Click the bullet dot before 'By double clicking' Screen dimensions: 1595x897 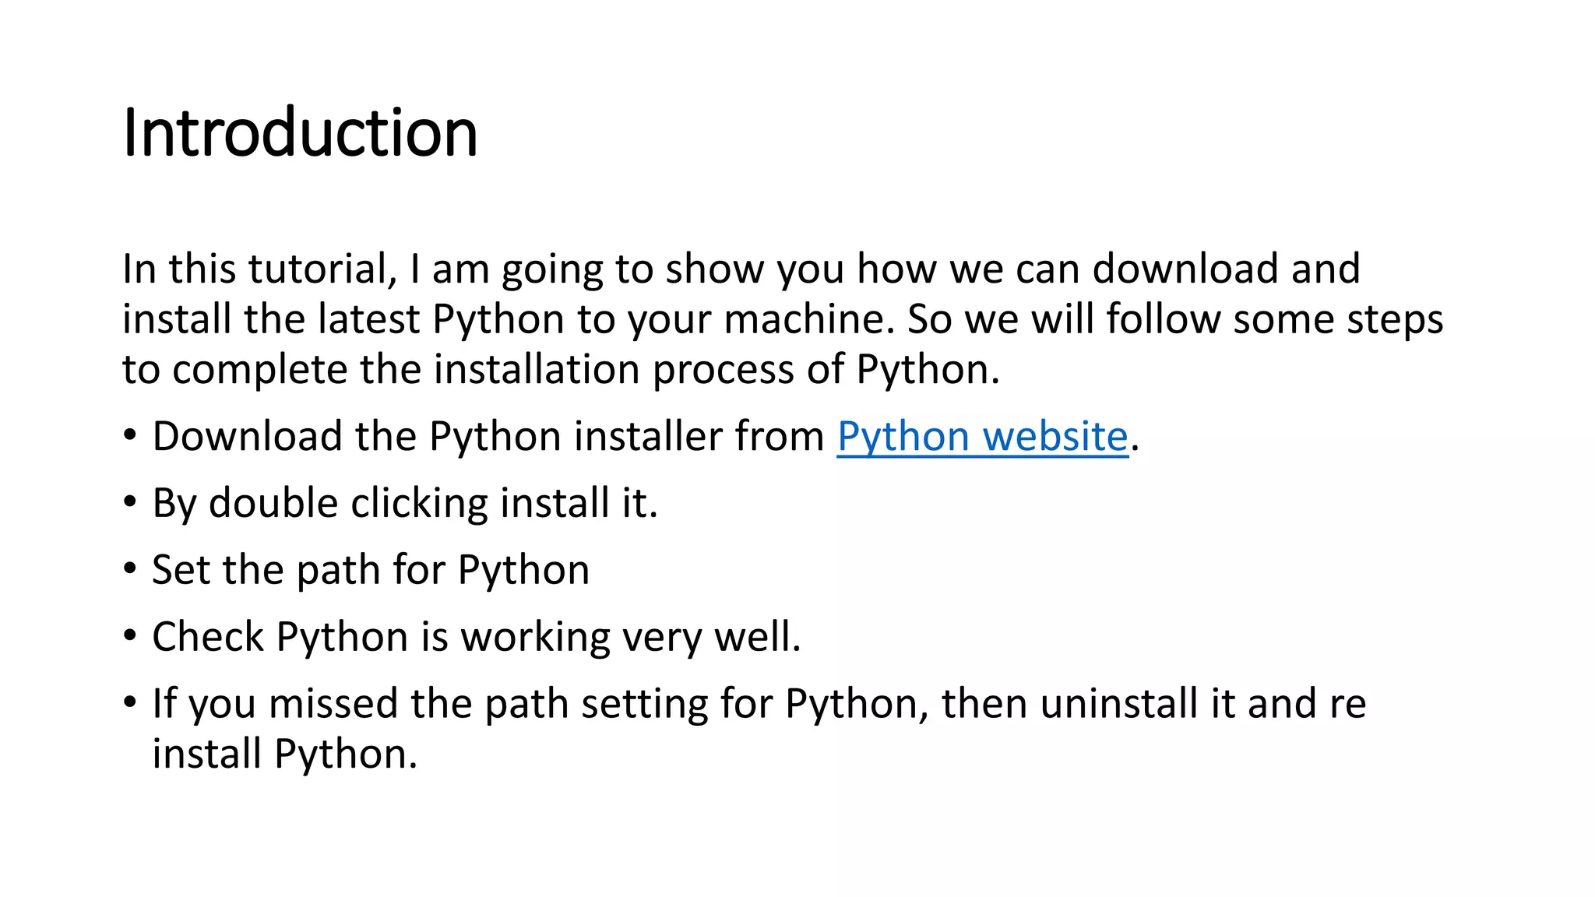click(x=130, y=502)
